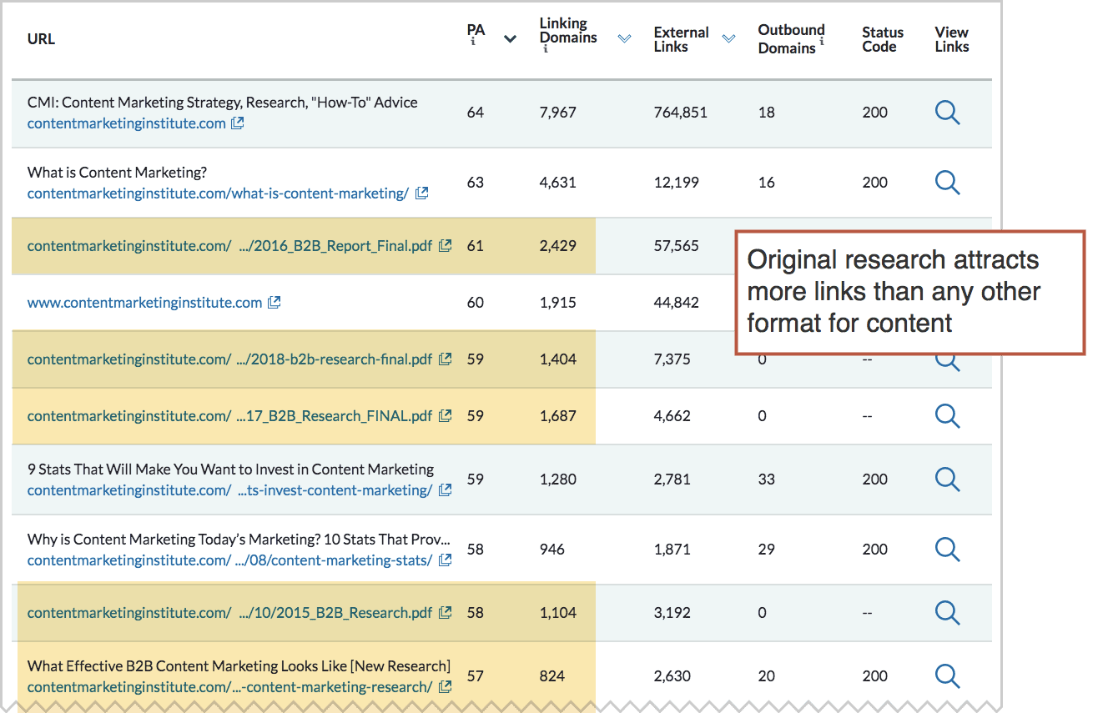
Task: Click the info icon beside Outbound Domains header
Action: [x=822, y=41]
